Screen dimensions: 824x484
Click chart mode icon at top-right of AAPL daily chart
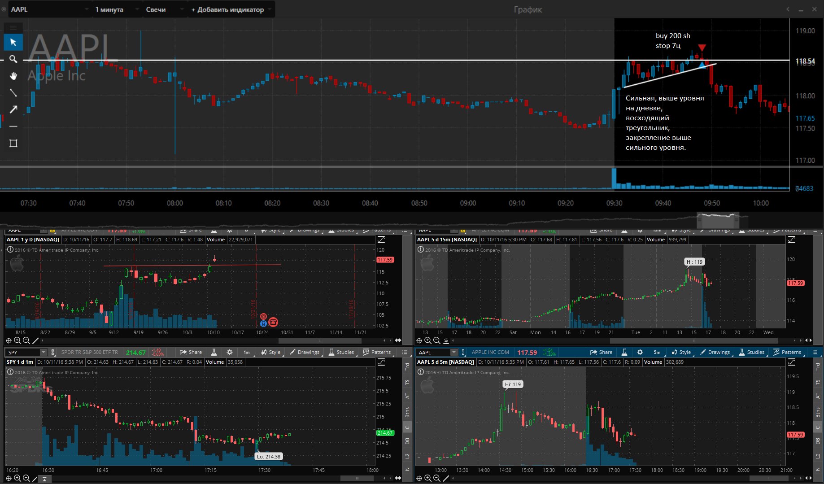pyautogui.click(x=381, y=240)
